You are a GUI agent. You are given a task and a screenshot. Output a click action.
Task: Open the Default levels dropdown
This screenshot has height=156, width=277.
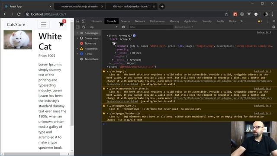click(x=184, y=27)
